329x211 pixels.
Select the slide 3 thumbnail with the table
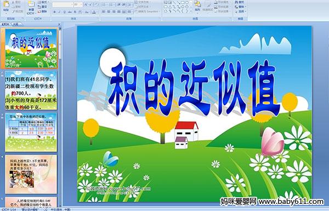[31, 132]
